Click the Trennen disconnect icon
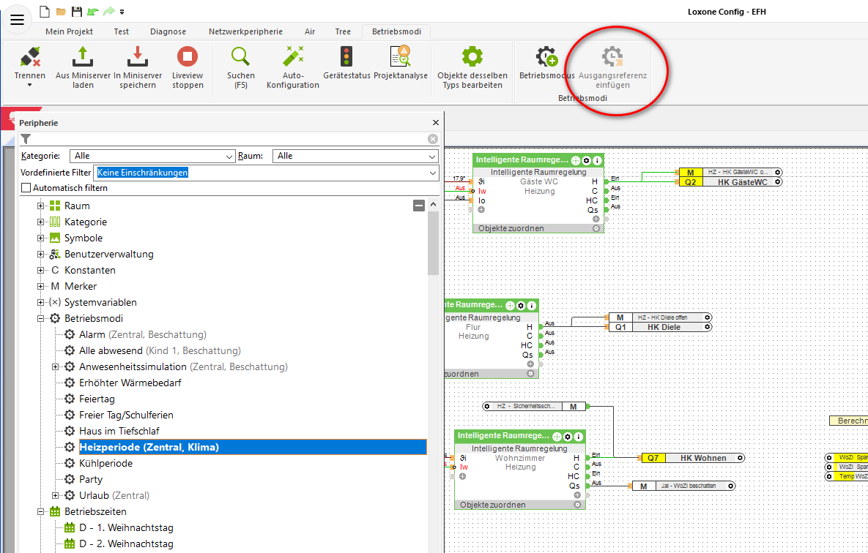Screen dimensions: 868x553 click(x=29, y=57)
